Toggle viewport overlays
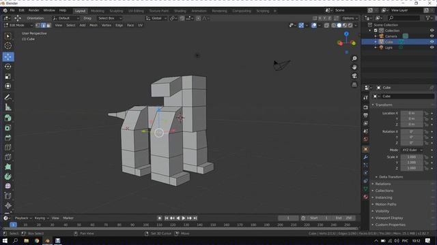This screenshot has height=245, width=437. pyautogui.click(x=314, y=25)
